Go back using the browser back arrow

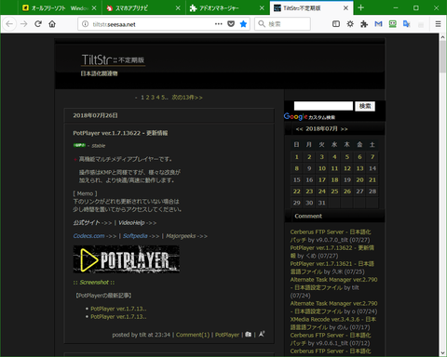(9, 24)
